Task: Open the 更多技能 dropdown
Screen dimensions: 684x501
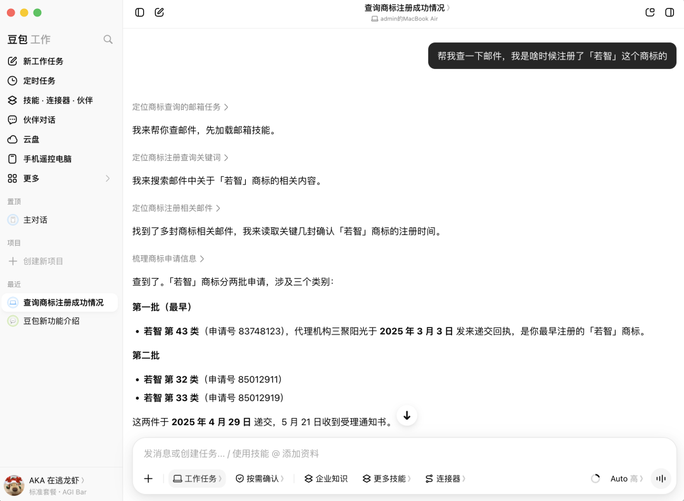Action: coord(386,479)
